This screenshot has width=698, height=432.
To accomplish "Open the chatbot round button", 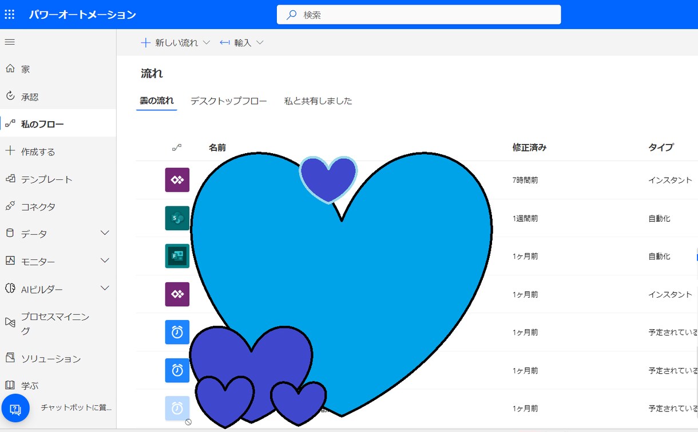I will coord(15,408).
